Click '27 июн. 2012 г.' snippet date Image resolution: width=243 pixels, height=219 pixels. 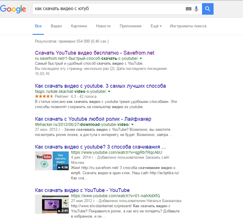pyautogui.click(x=48, y=129)
